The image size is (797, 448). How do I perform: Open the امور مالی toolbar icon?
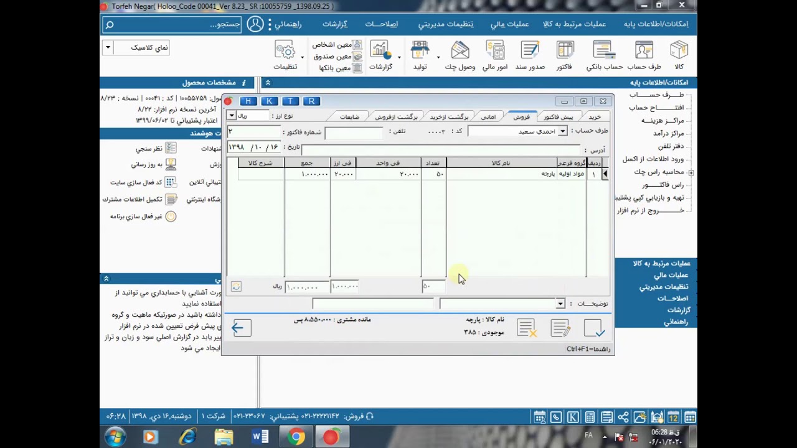[495, 55]
